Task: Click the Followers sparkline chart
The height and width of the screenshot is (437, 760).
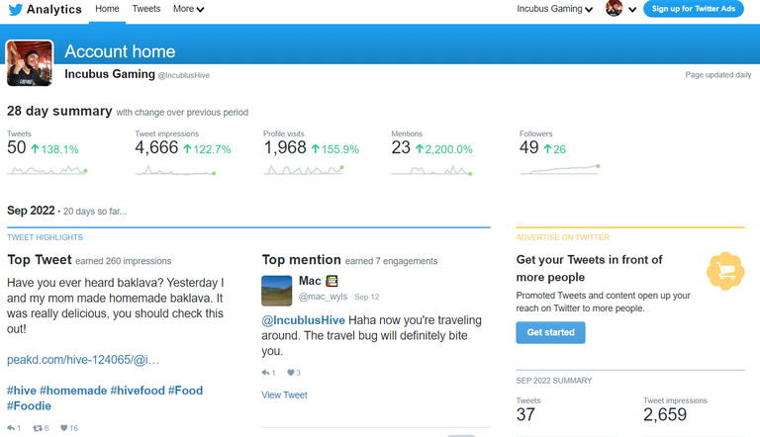Action: tap(560, 169)
